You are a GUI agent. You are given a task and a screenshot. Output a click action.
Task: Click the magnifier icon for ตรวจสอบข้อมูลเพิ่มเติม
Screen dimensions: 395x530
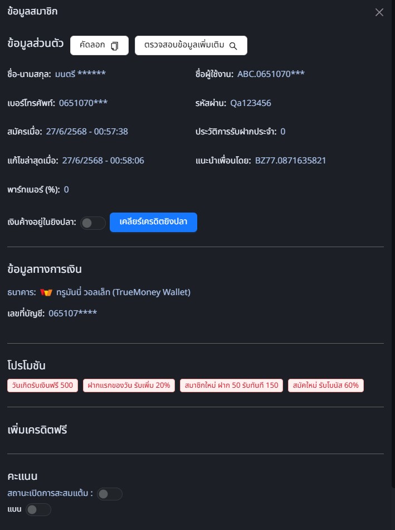pos(233,46)
